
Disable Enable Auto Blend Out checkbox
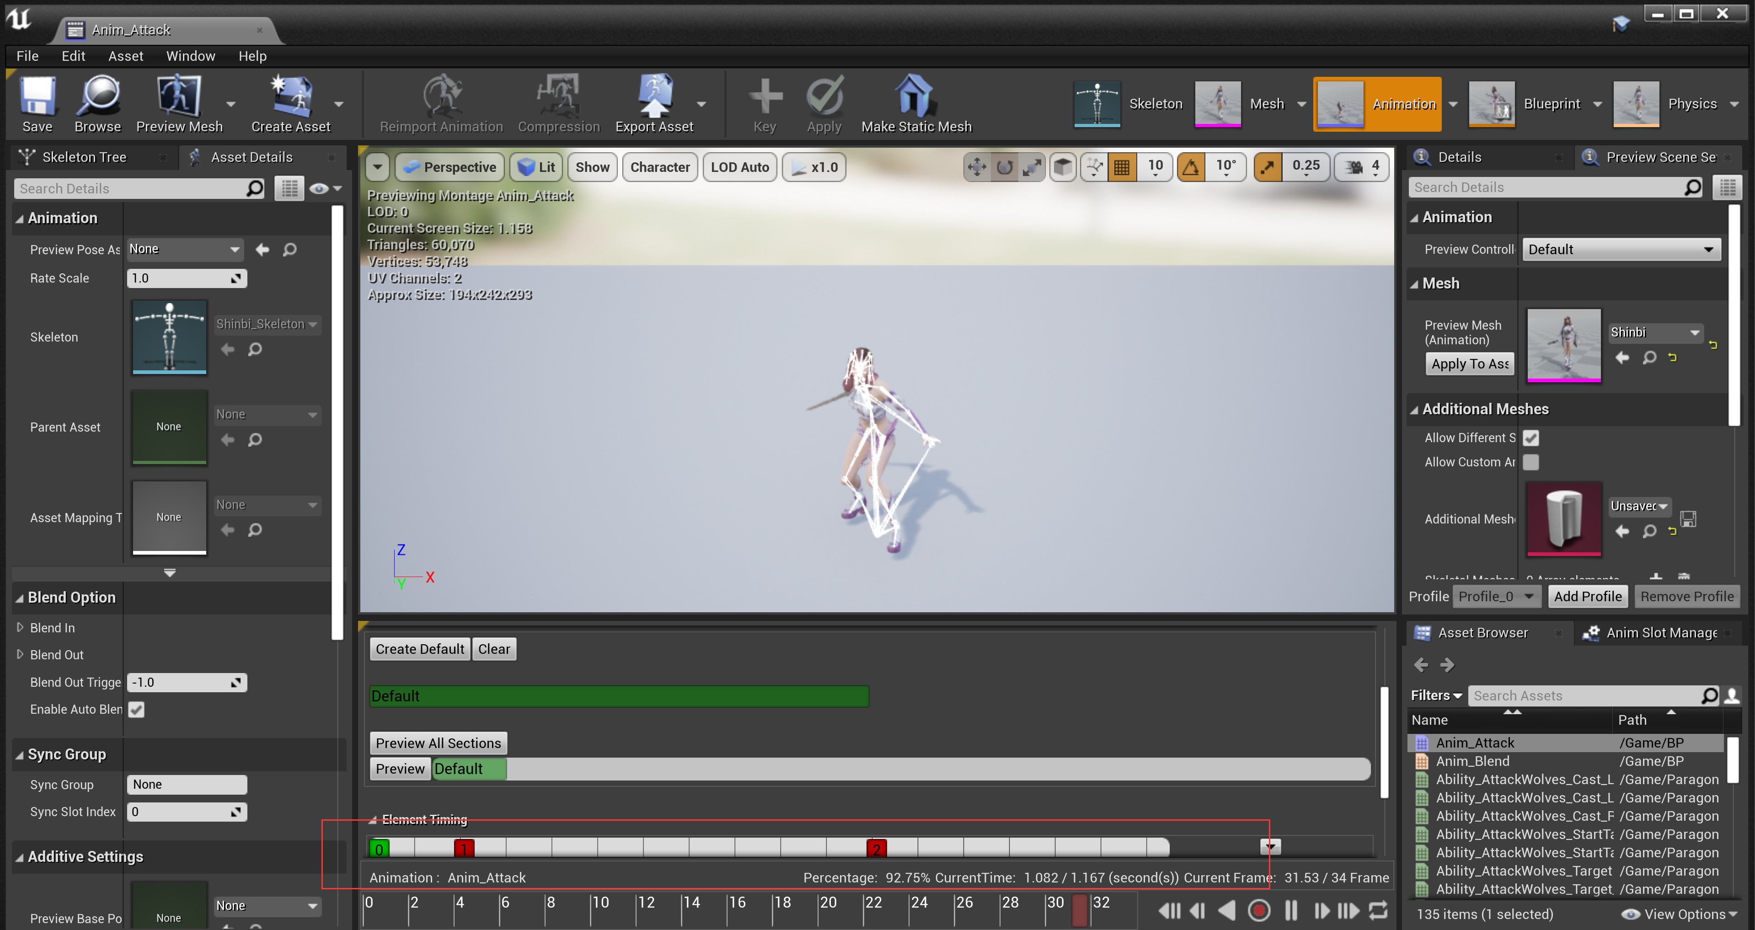click(136, 709)
